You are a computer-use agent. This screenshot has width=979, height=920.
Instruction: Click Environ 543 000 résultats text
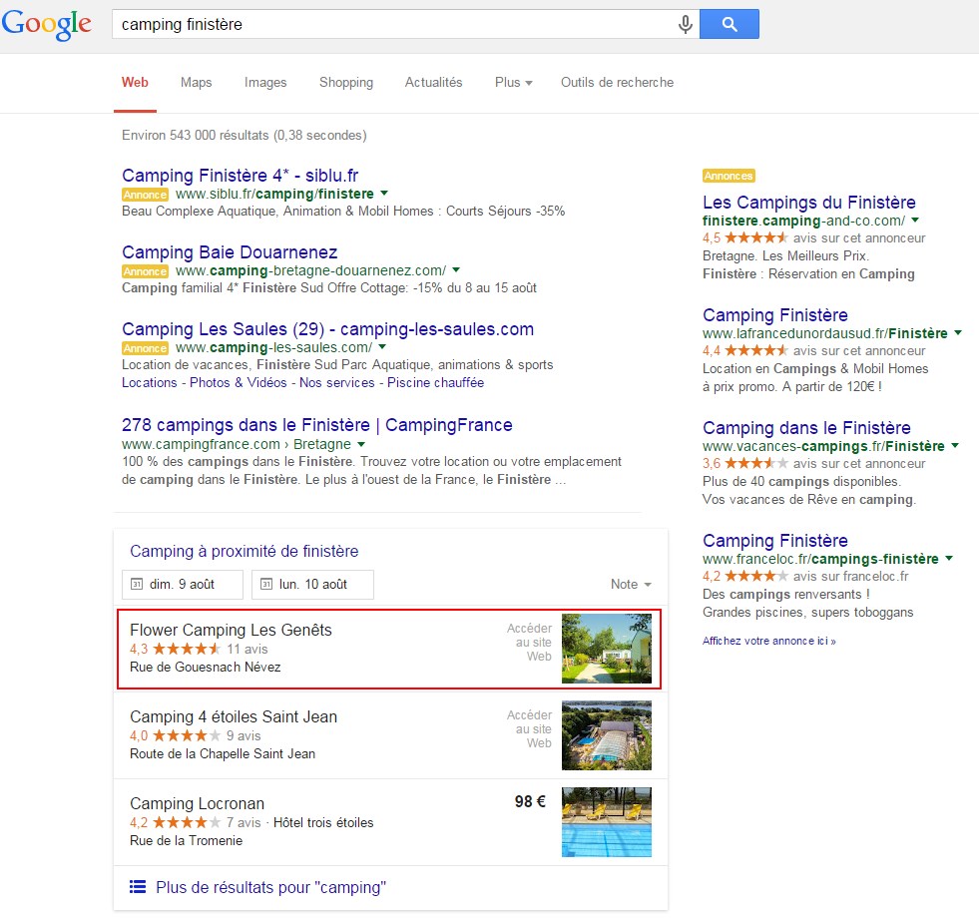click(245, 136)
